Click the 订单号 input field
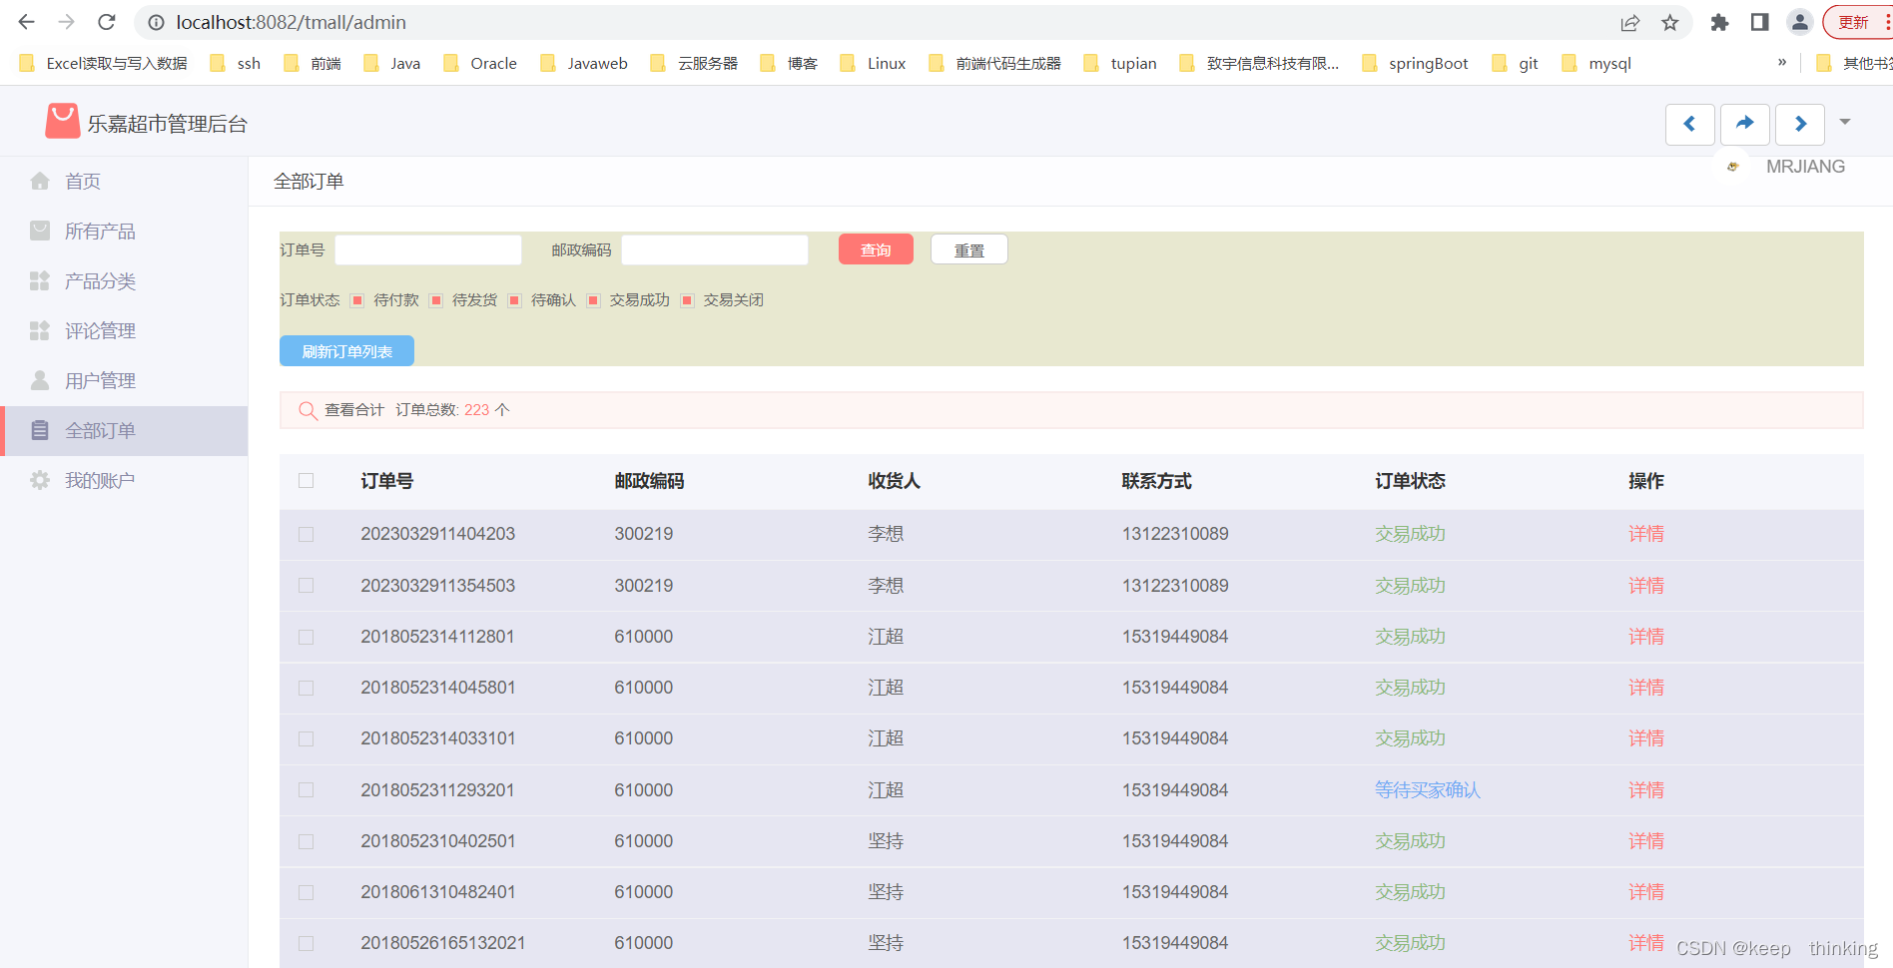 click(428, 249)
